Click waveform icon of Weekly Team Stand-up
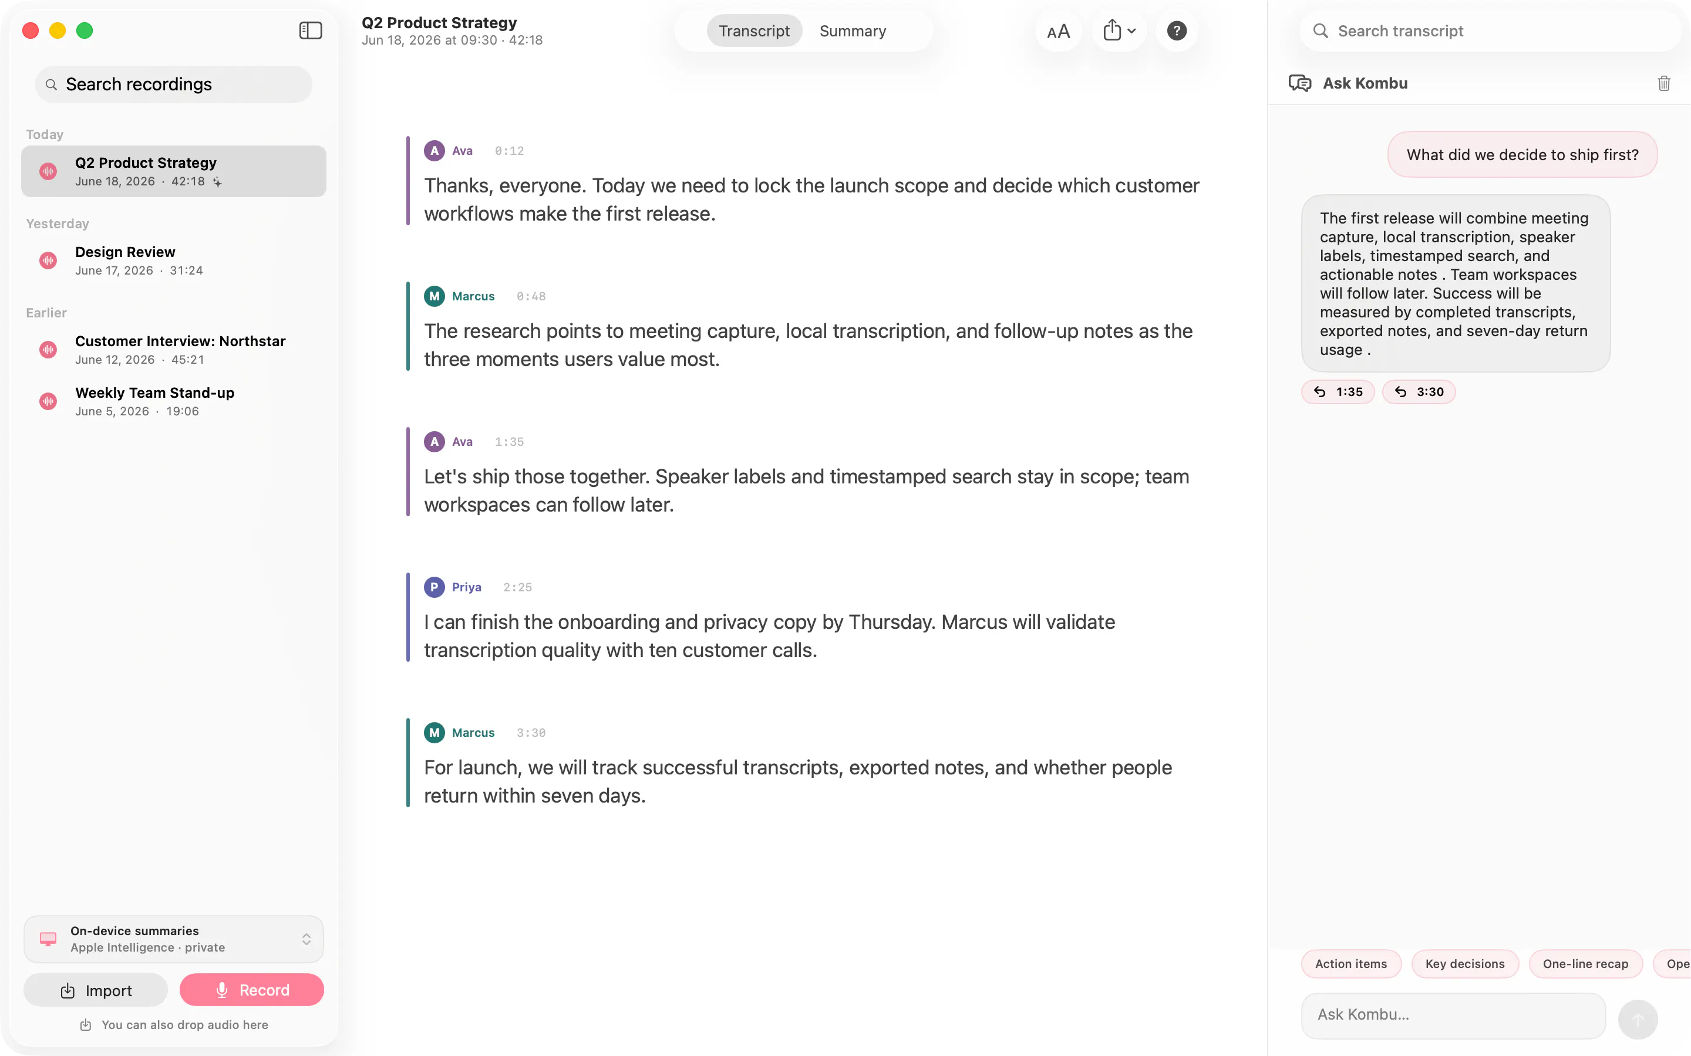The height and width of the screenshot is (1056, 1691). point(48,402)
